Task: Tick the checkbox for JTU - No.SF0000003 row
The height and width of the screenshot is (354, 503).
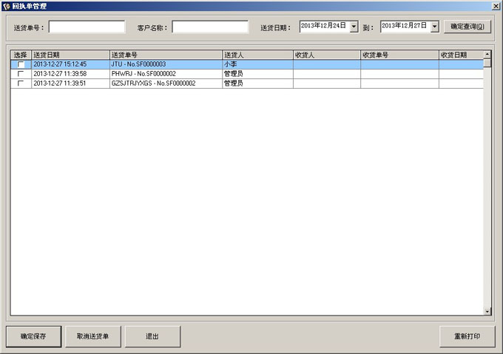Action: (21, 64)
